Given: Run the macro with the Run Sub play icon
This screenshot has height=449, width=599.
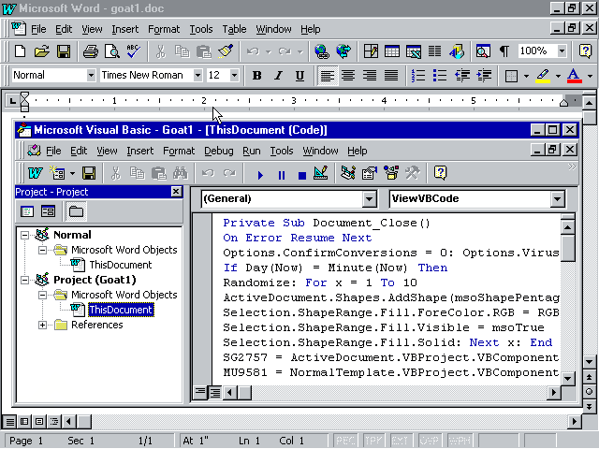Looking at the screenshot, I should point(260,175).
